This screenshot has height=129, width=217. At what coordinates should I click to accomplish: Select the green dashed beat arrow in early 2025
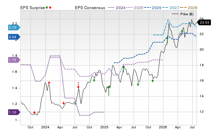109,91
